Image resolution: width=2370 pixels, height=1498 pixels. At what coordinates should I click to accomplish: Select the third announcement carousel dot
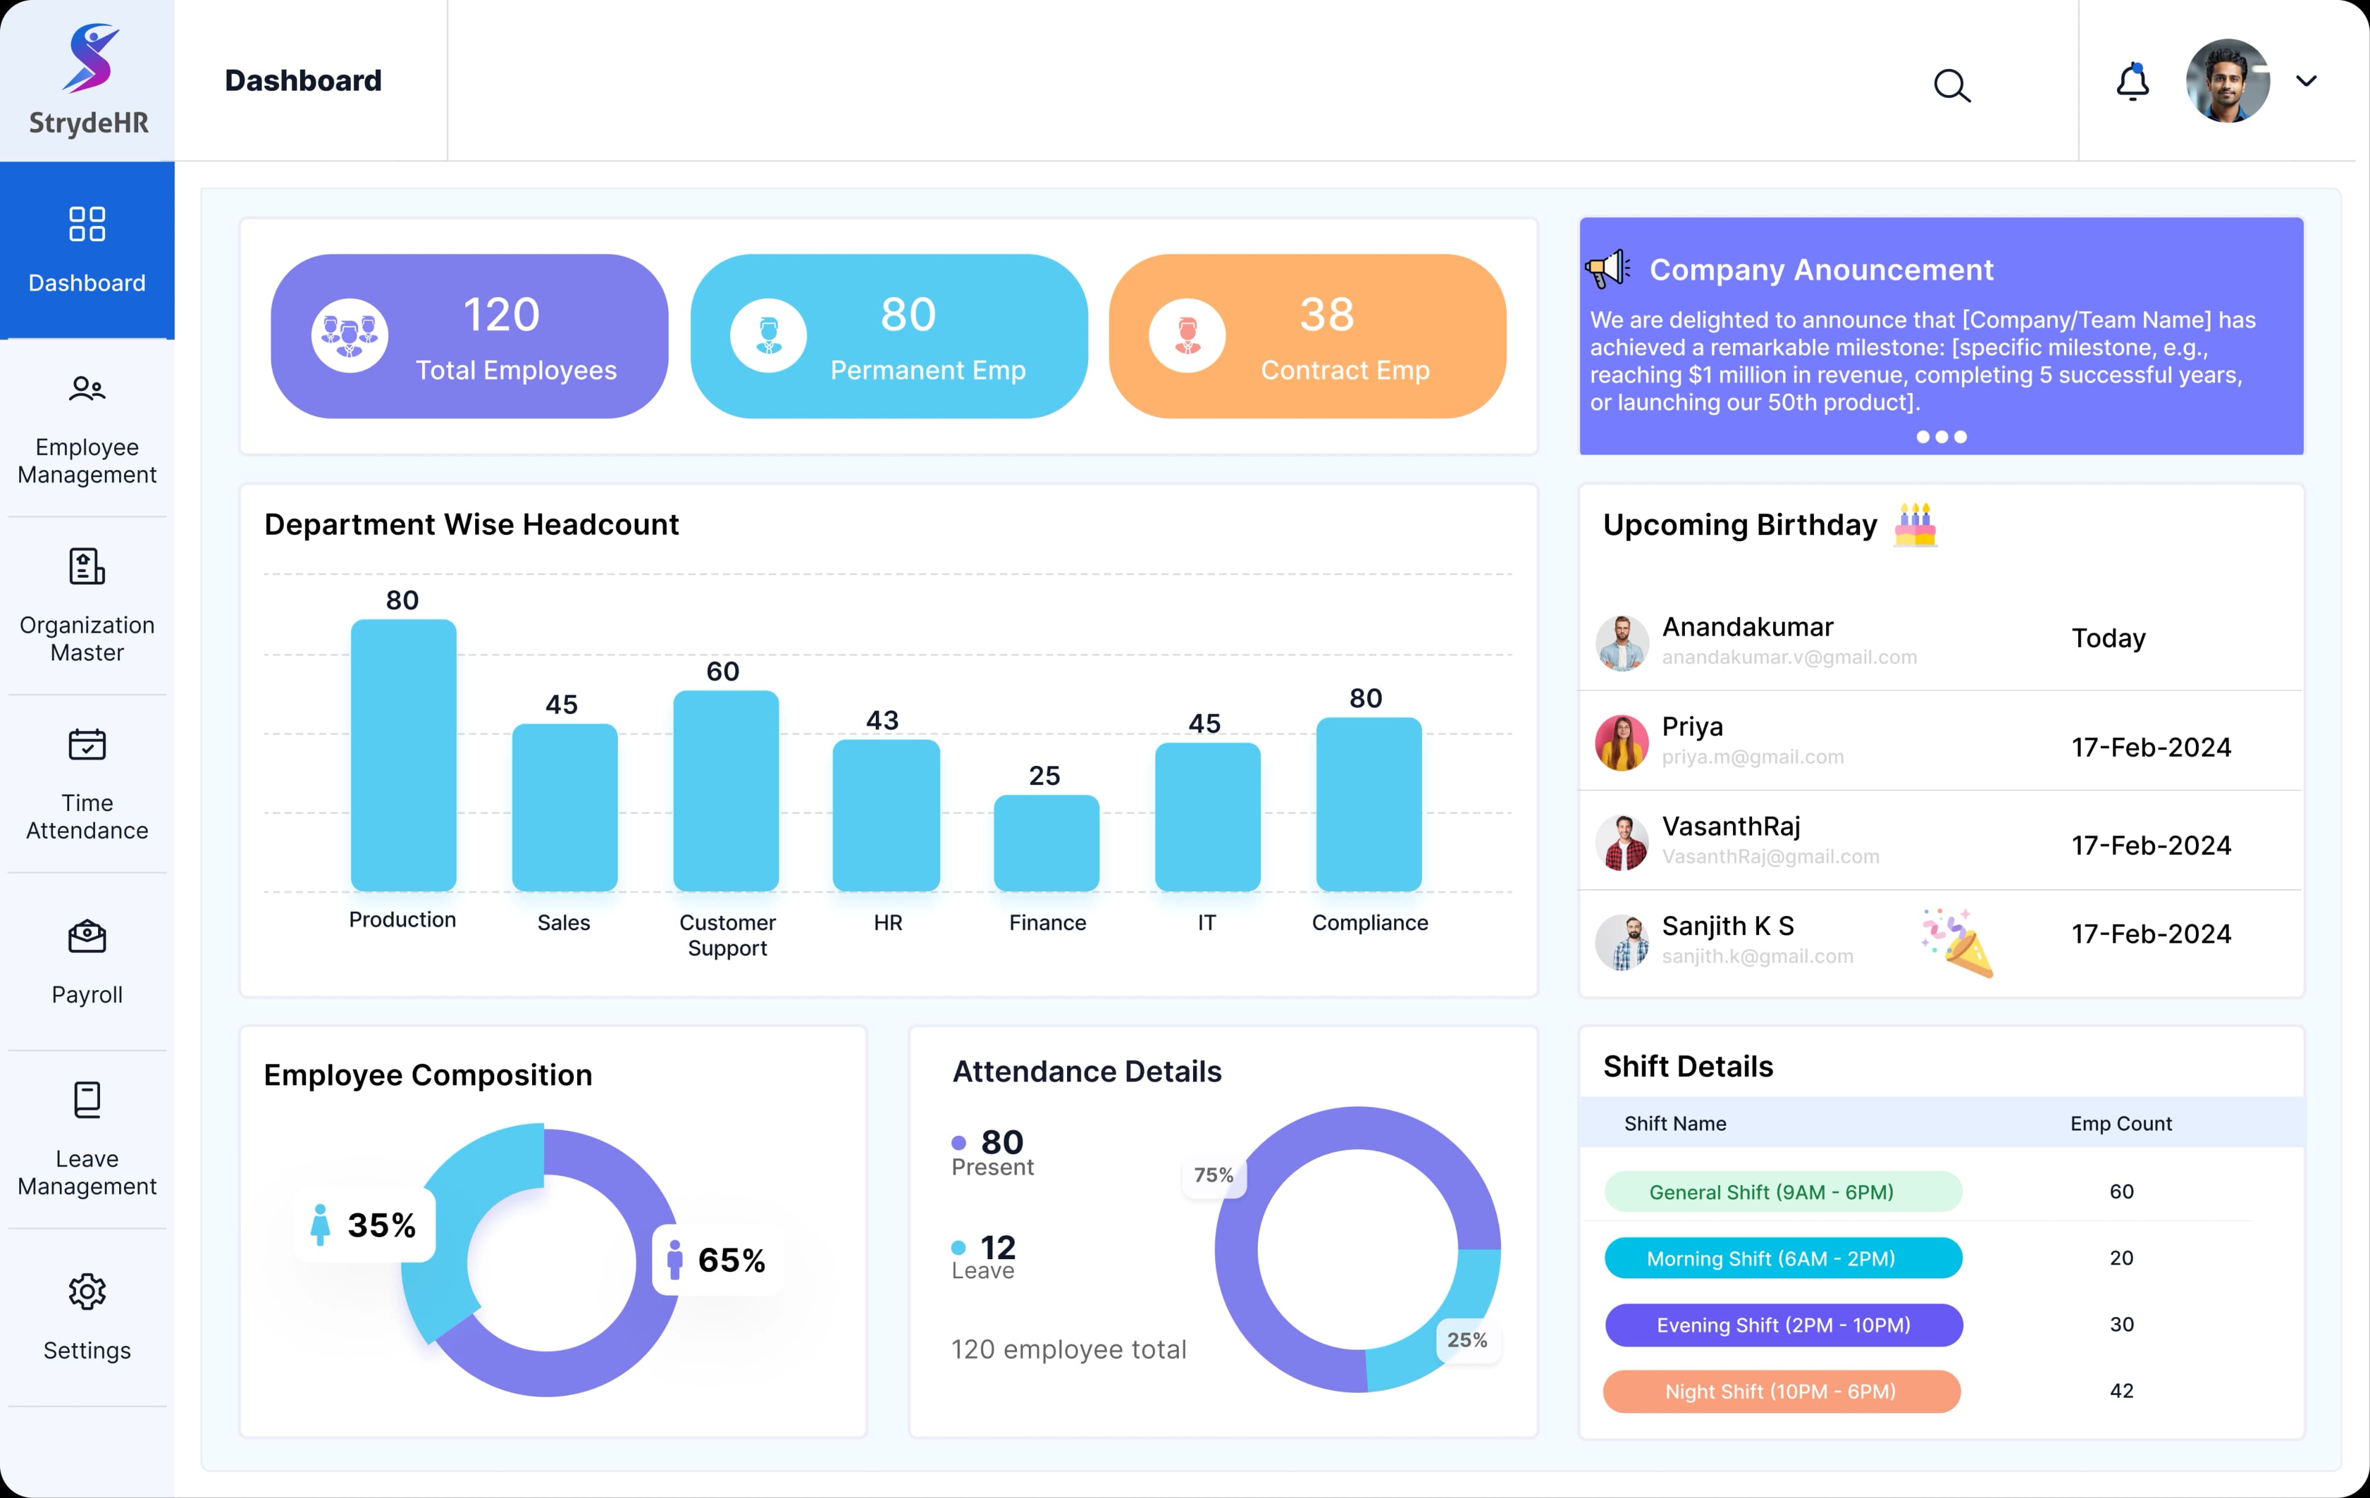click(x=1960, y=437)
